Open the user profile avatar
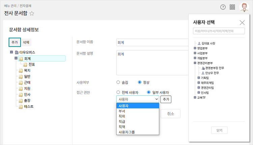Image resolution: width=253 pixels, height=145 pixels. pos(244,7)
